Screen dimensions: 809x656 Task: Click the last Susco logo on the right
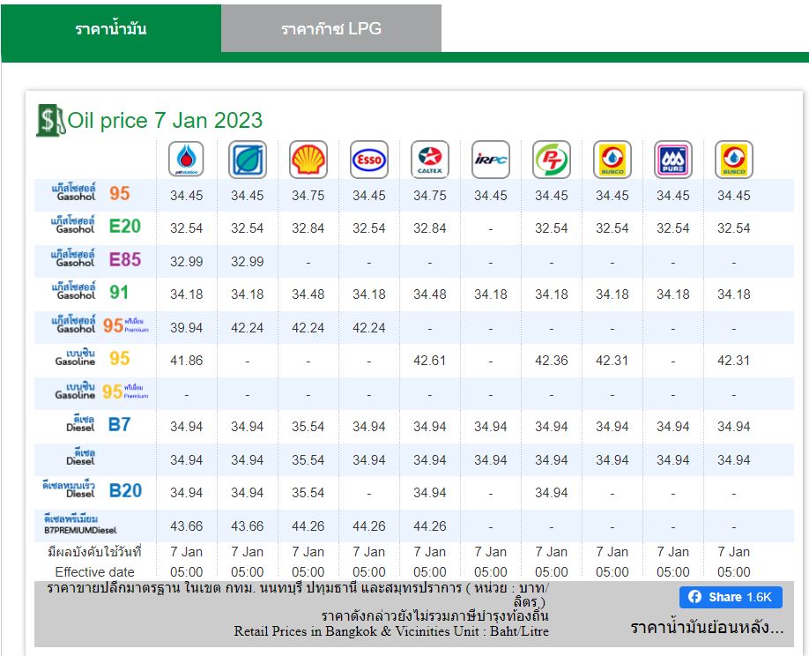coord(734,160)
